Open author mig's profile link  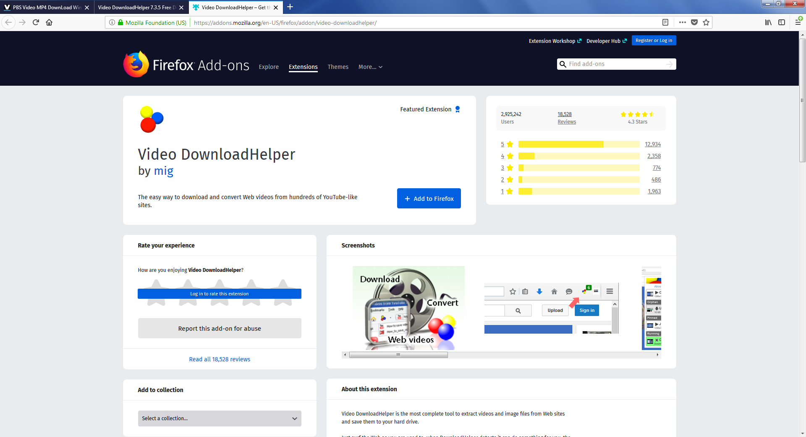(164, 171)
